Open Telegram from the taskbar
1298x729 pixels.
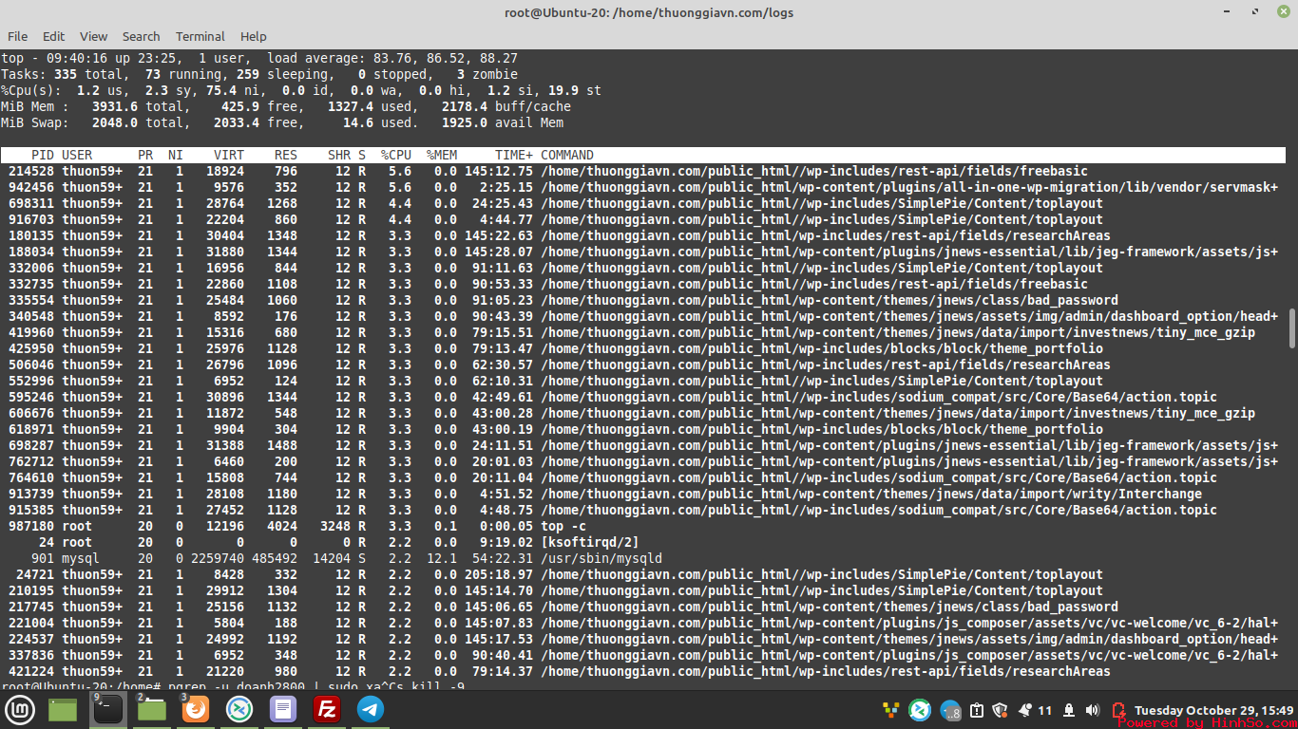coord(371,709)
